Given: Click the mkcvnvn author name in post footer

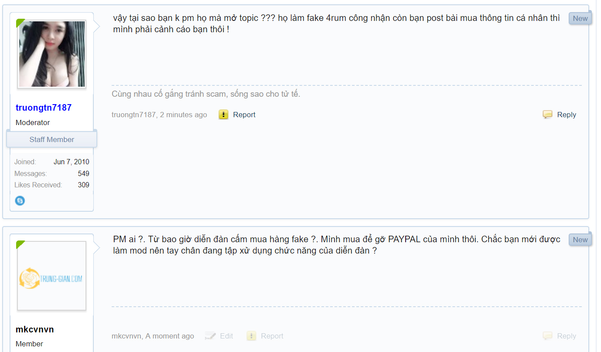Looking at the screenshot, I should (126, 336).
